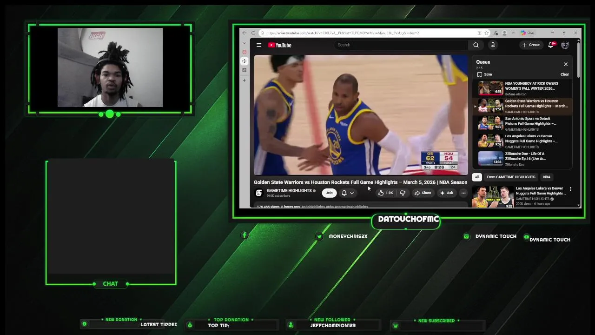This screenshot has width=595, height=335.
Task: Click the sidebar icon above the plus
Action: click(245, 70)
